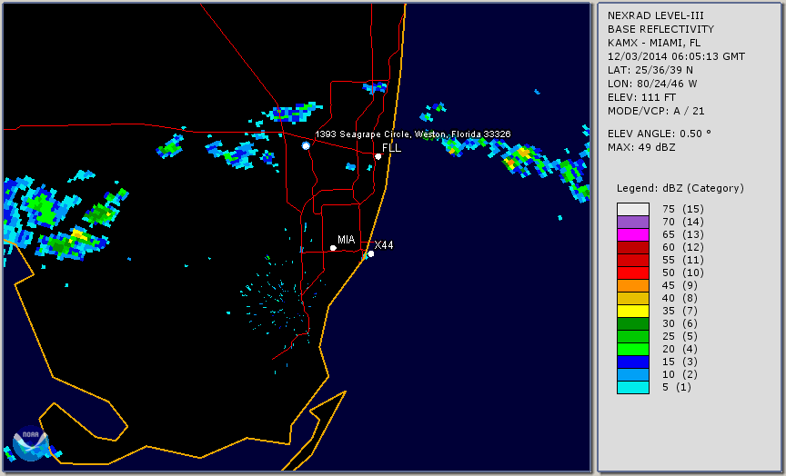
Task: Click the NOAA logo icon
Action: tap(31, 443)
